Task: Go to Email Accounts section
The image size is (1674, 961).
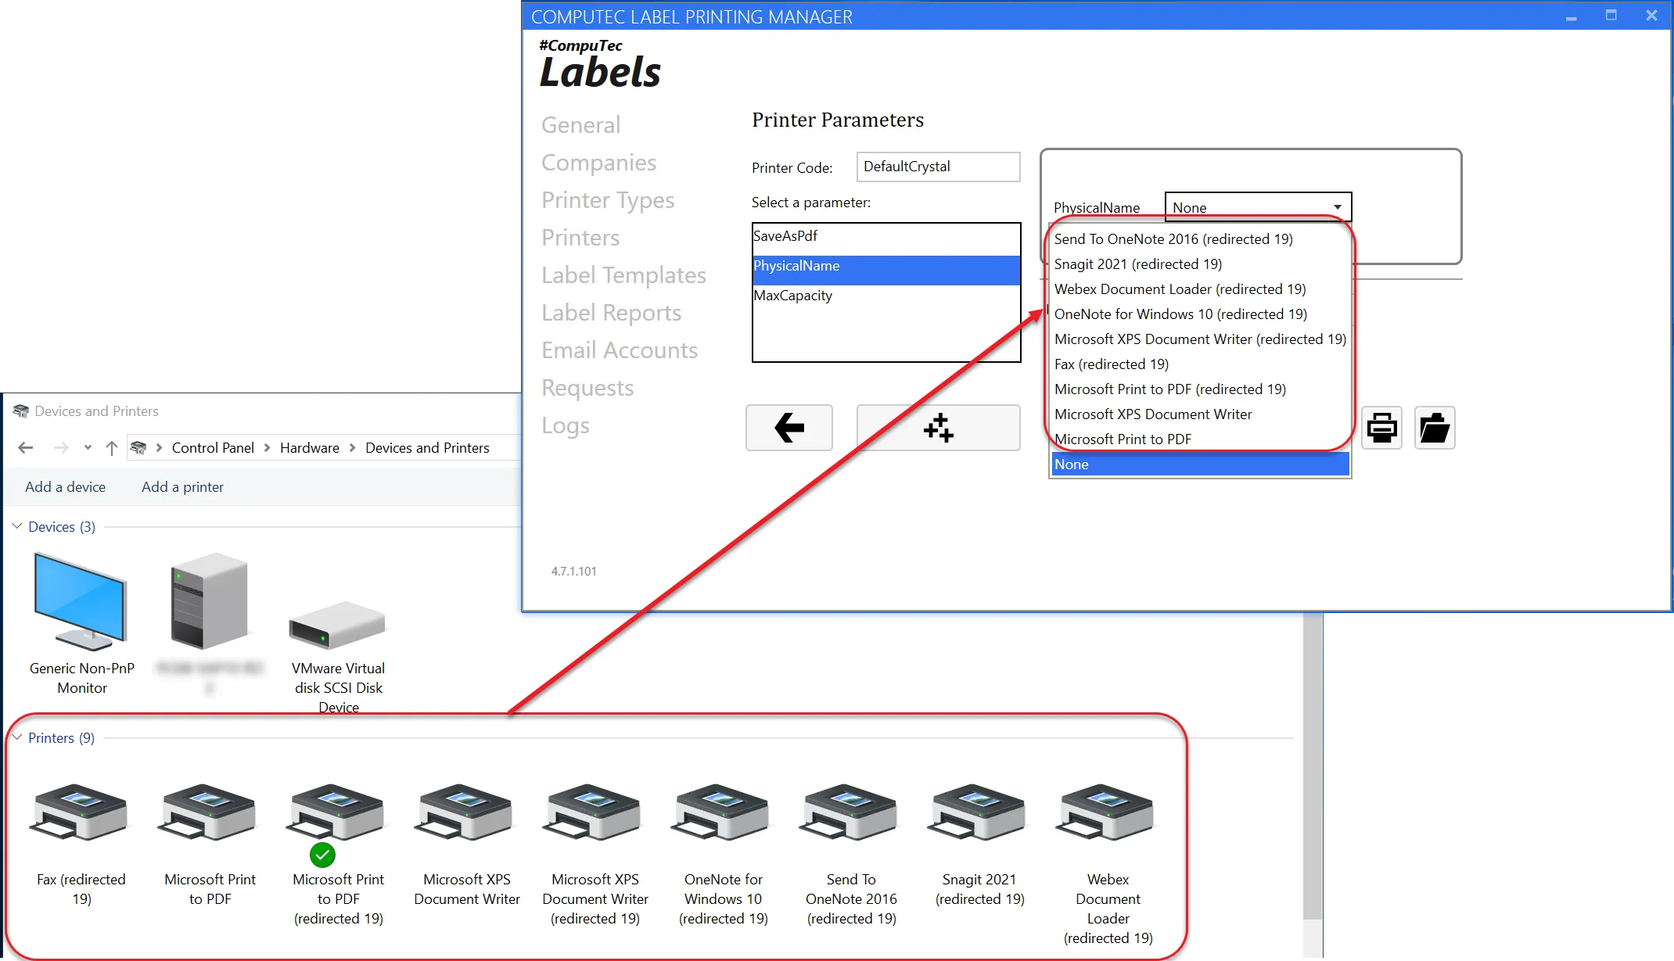Action: tap(619, 350)
